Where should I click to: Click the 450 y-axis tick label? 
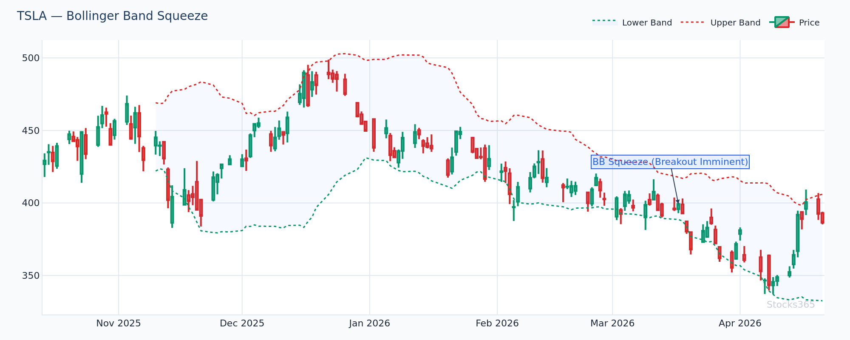coord(31,130)
